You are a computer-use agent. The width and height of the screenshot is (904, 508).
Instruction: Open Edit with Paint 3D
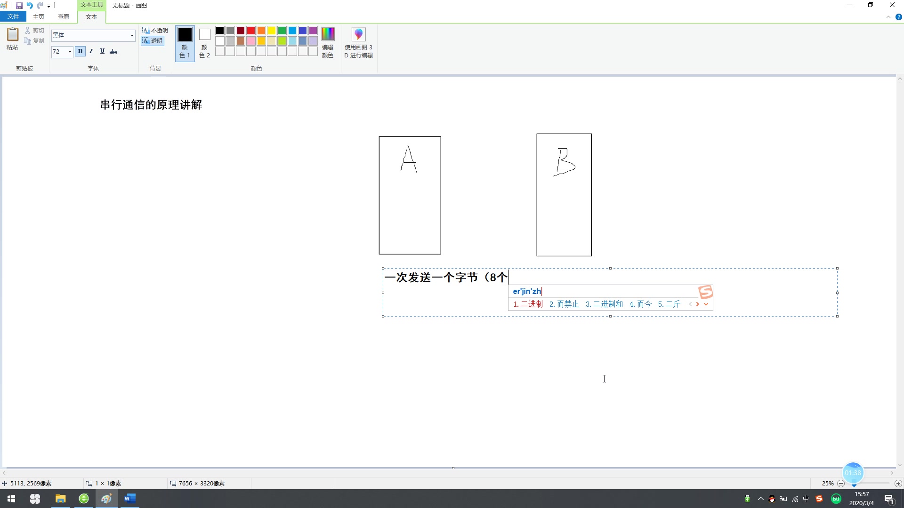(x=358, y=43)
